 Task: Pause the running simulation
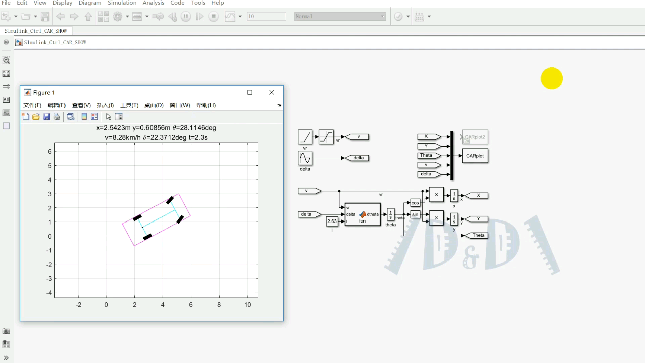tap(186, 16)
